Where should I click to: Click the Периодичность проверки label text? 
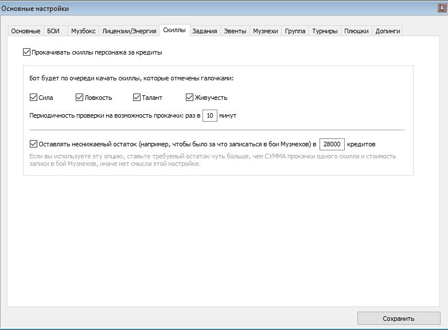pos(115,115)
